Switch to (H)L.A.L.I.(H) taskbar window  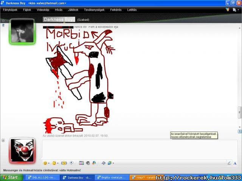(x=42, y=178)
